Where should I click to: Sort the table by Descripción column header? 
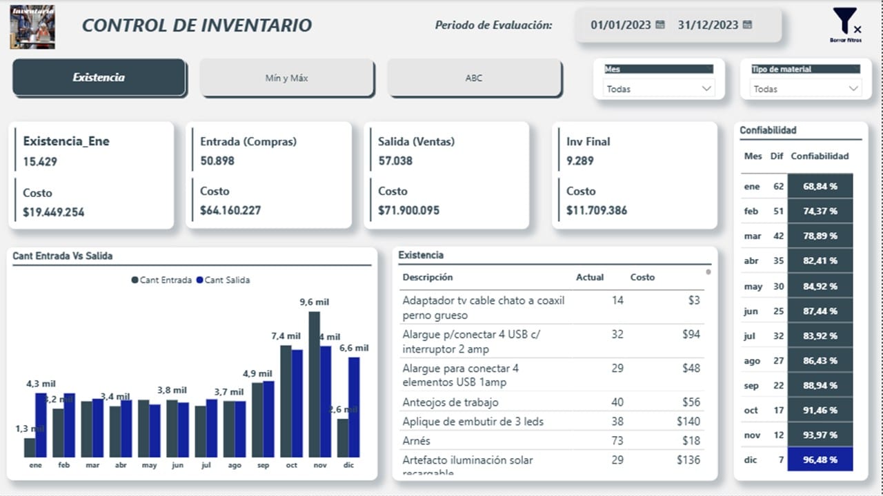[x=428, y=277]
